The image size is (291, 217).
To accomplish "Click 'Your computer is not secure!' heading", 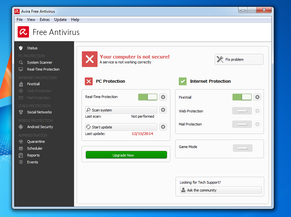I will [135, 57].
